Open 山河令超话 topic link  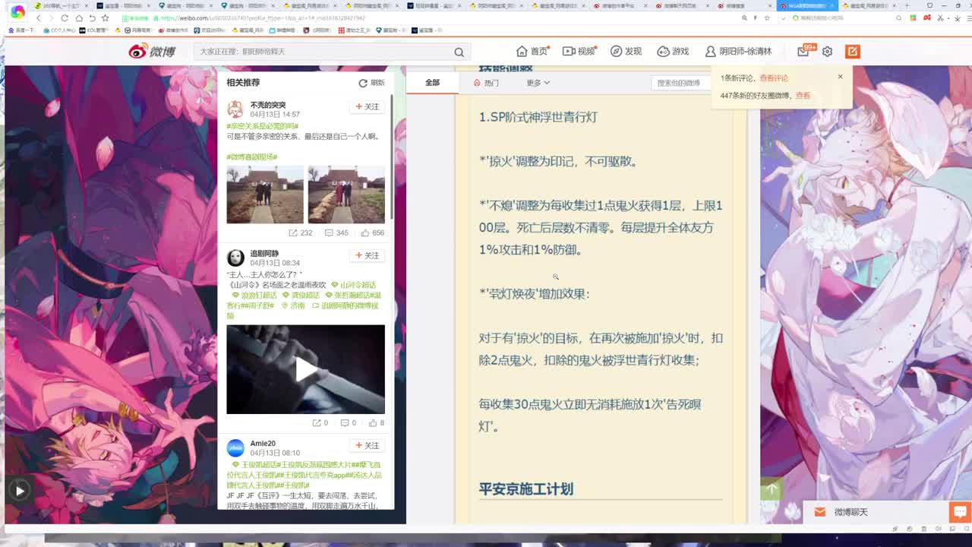tap(353, 285)
